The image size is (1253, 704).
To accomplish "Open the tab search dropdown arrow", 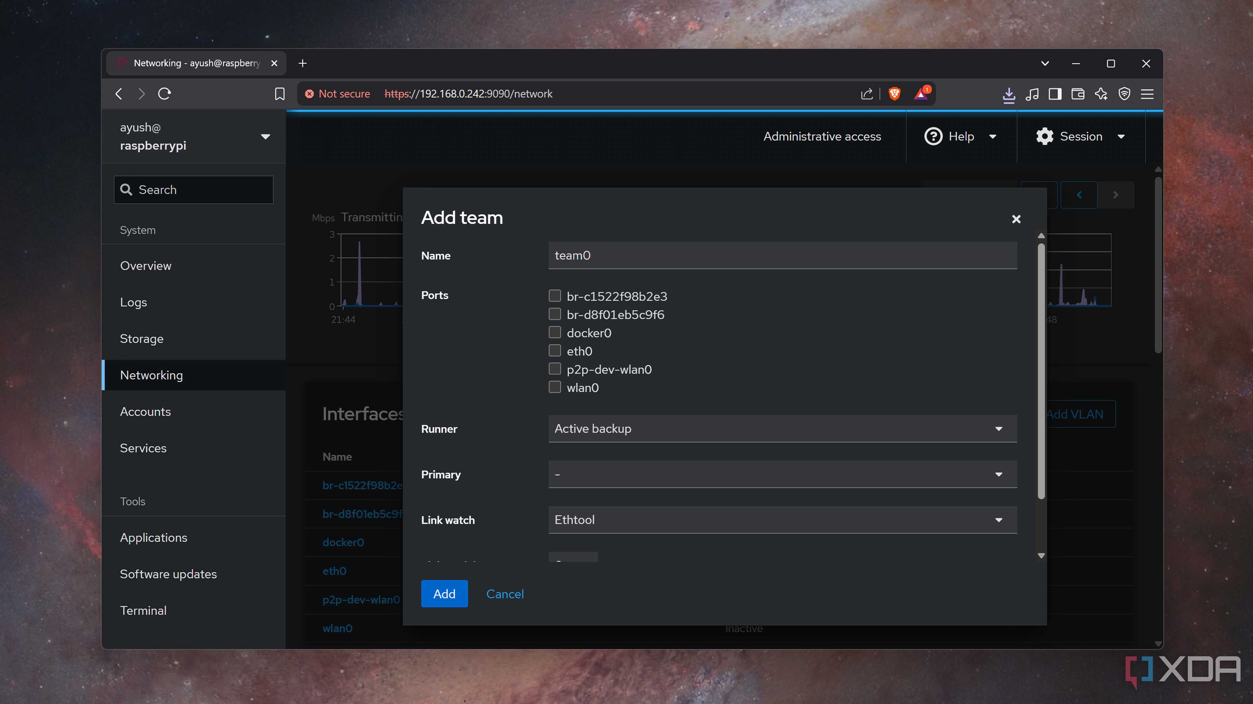I will point(1045,63).
